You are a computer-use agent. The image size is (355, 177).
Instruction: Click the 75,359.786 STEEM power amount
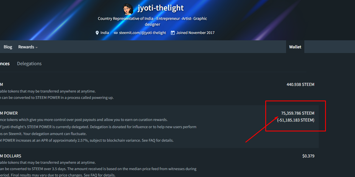click(x=298, y=113)
